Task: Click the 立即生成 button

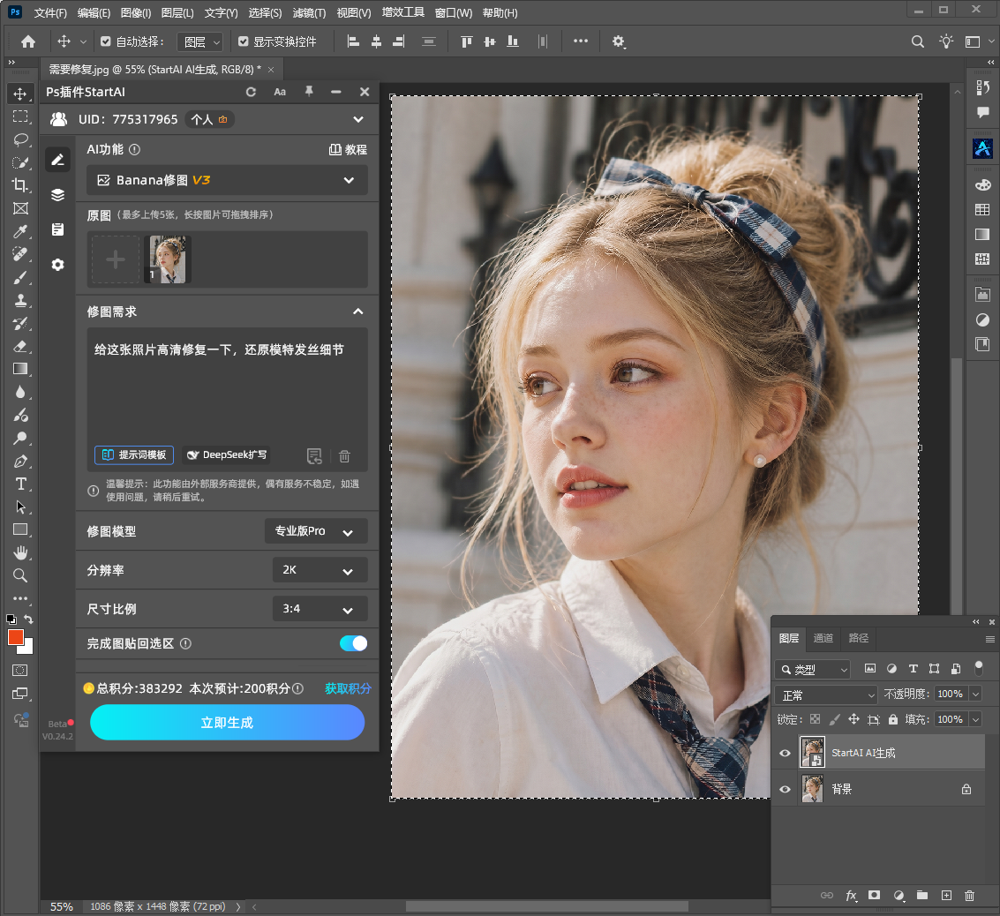Action: point(227,722)
